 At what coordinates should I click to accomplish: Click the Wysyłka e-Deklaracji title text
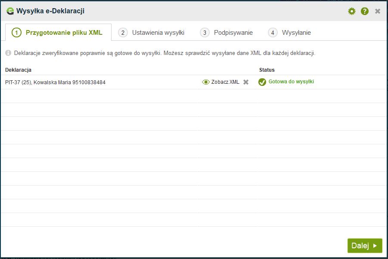click(x=50, y=11)
